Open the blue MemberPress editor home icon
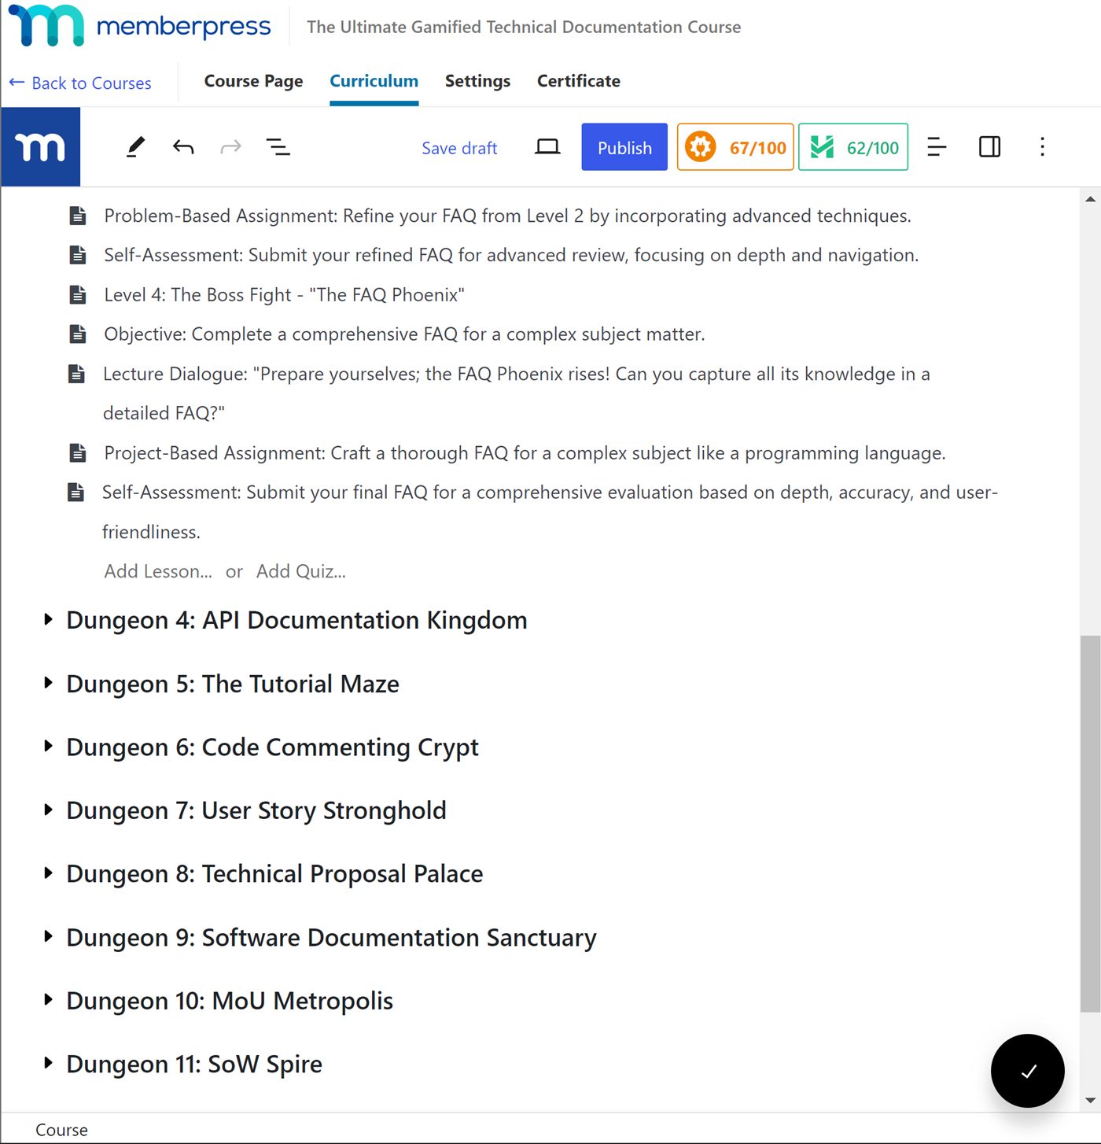The height and width of the screenshot is (1144, 1101). point(40,147)
